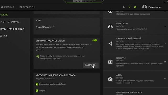Click the ANSEL title text

click(x=119, y=75)
